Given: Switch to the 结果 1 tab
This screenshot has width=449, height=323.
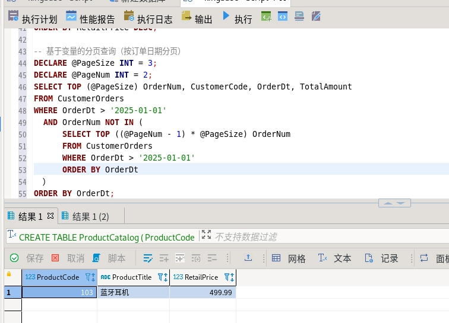Looking at the screenshot, I should 30,216.
